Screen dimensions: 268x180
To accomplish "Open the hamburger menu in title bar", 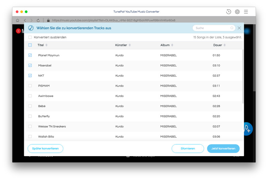I will (246, 12).
